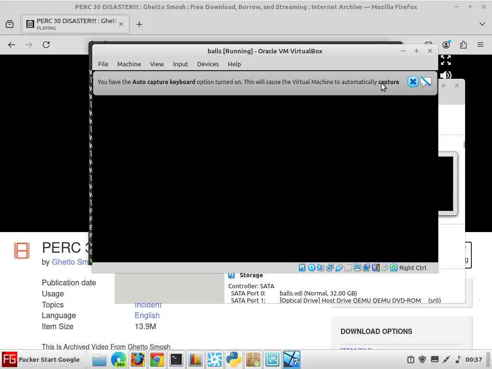Open the View menu in VirtualBox
This screenshot has height=369, width=492.
click(x=157, y=64)
